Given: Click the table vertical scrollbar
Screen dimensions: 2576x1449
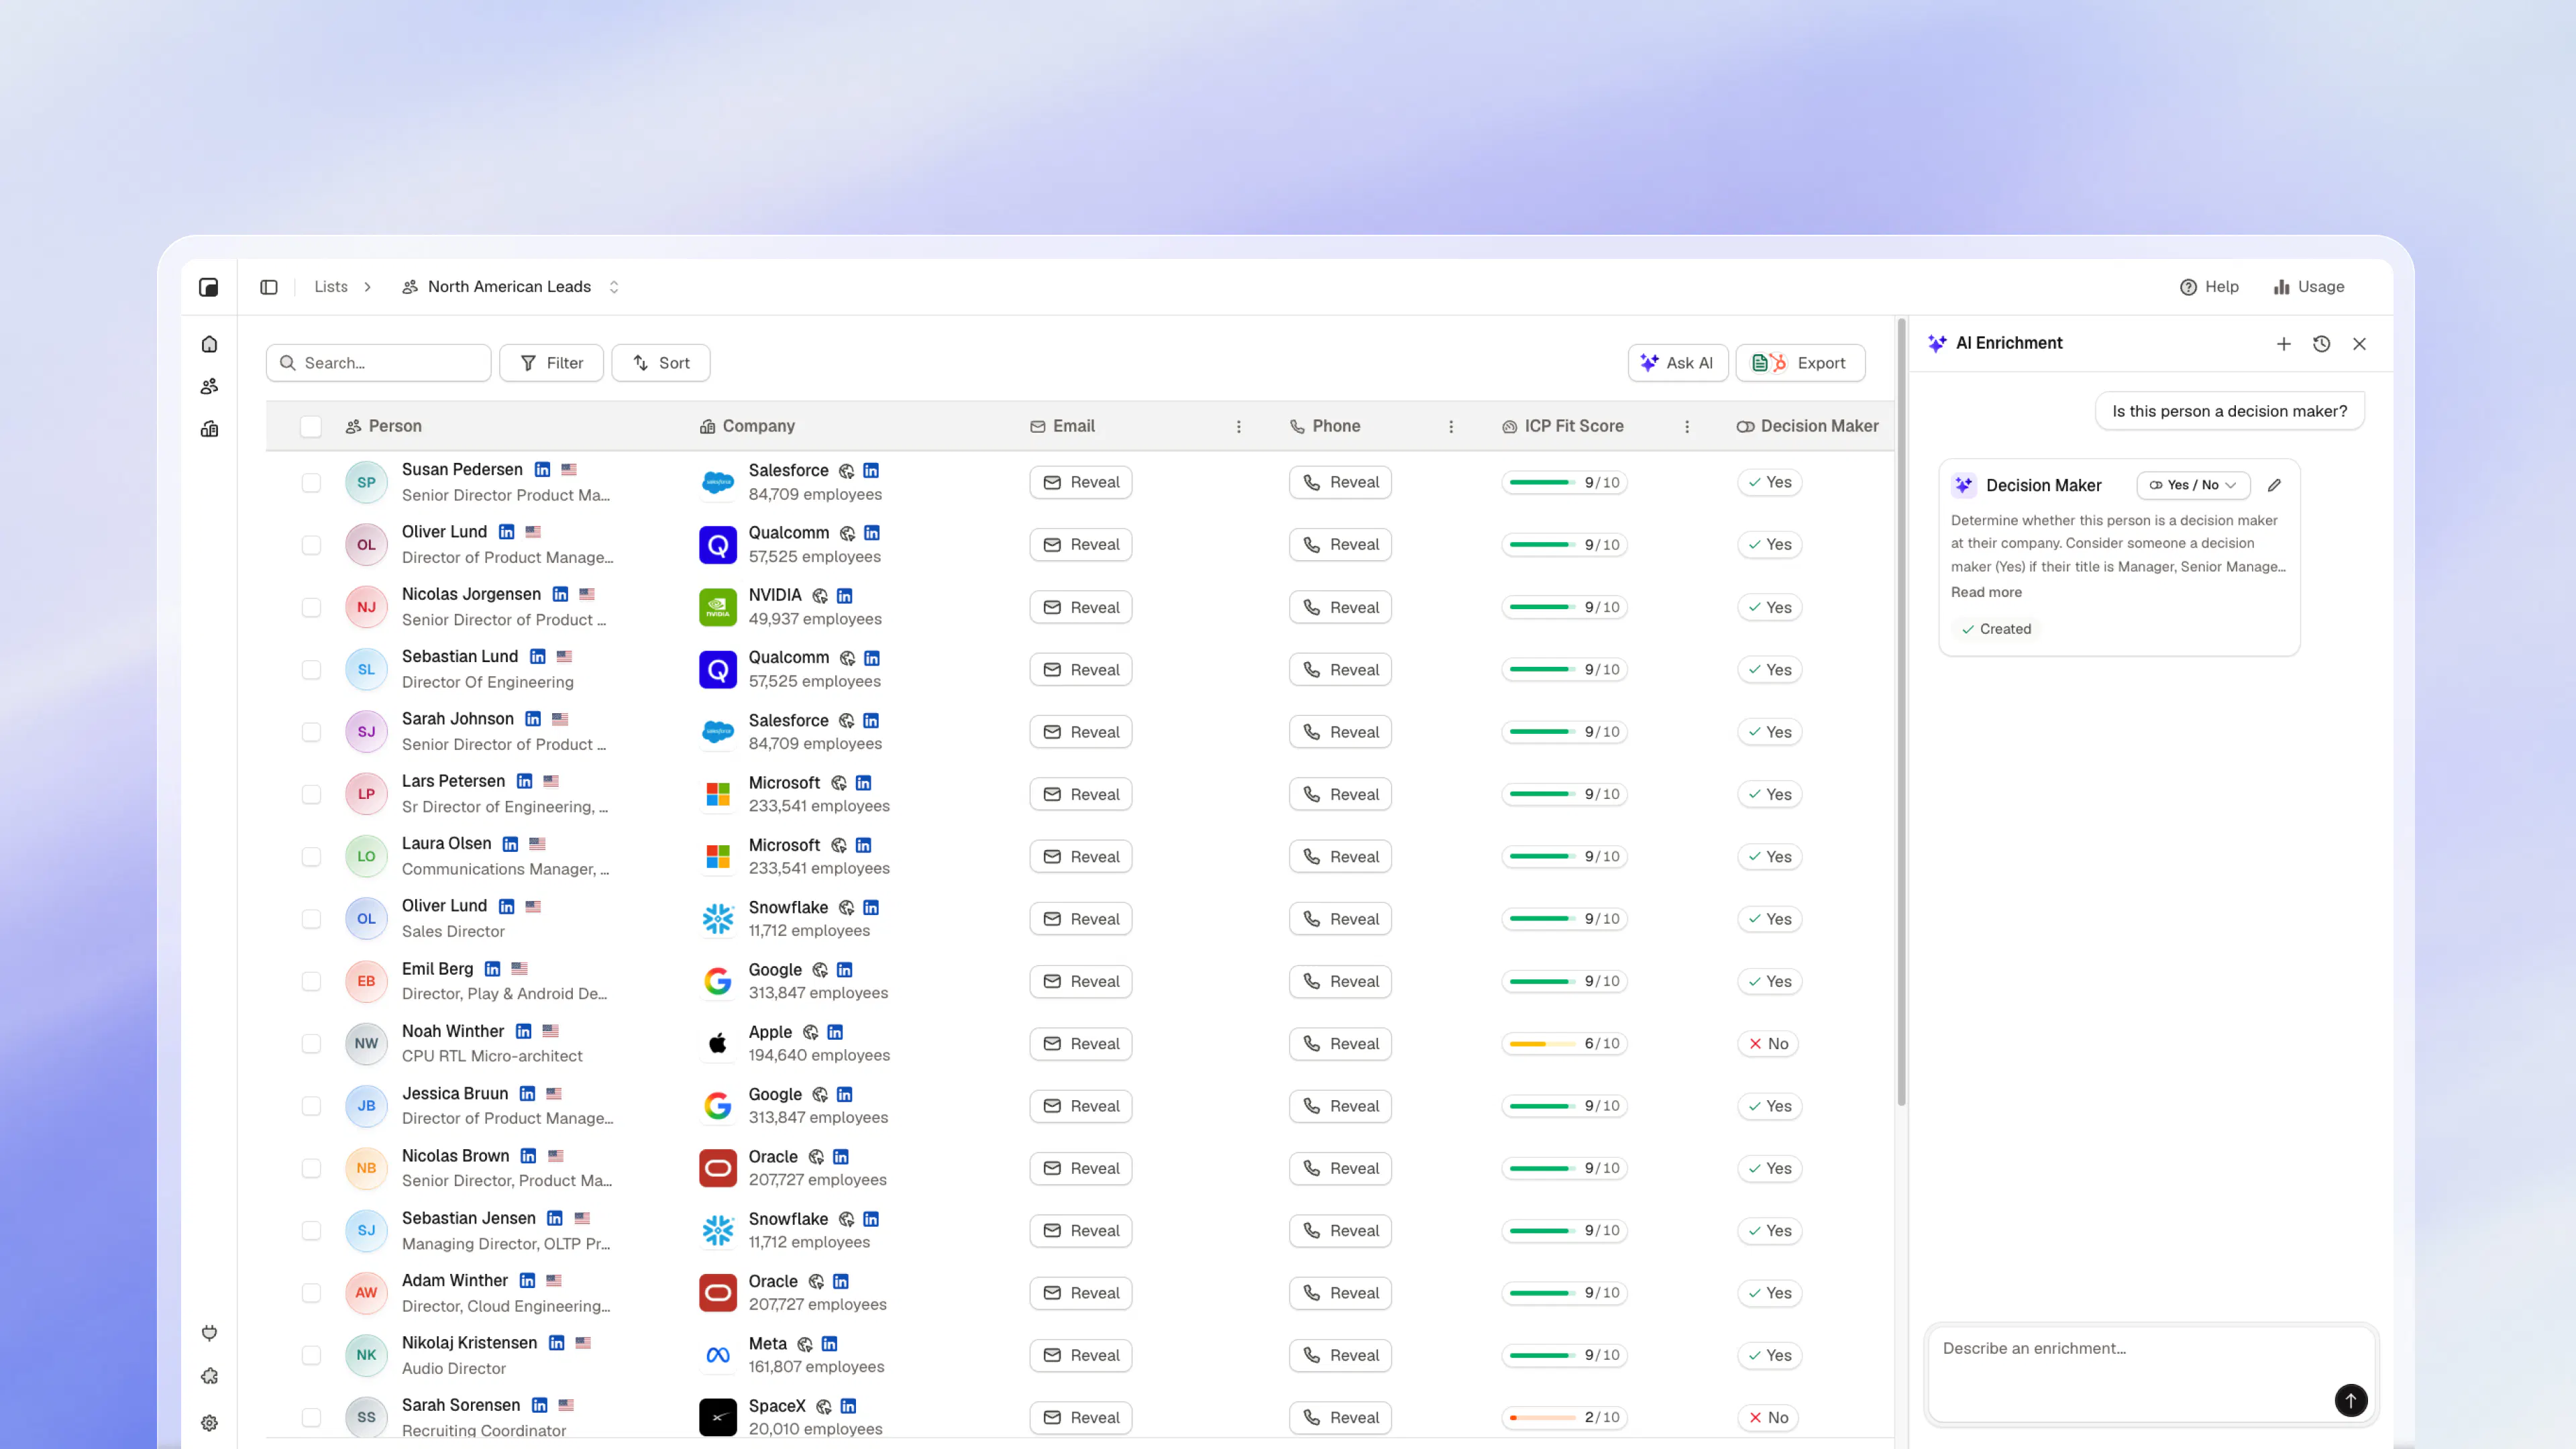Looking at the screenshot, I should coord(1902,712).
